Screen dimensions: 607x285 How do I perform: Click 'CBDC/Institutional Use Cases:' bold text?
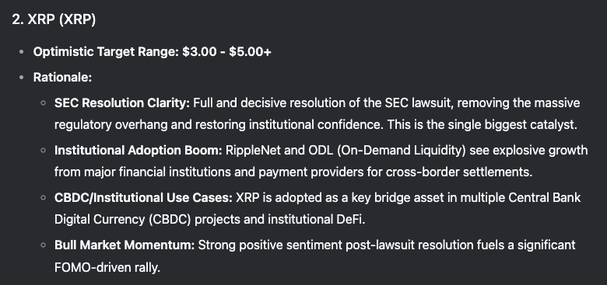pyautogui.click(x=143, y=198)
